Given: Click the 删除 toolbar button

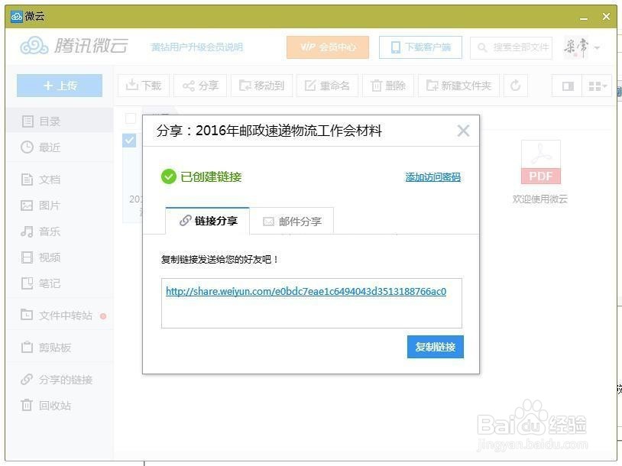Looking at the screenshot, I should pyautogui.click(x=388, y=86).
